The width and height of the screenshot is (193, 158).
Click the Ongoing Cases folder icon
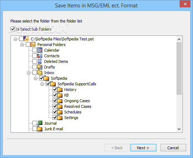coord(60,101)
